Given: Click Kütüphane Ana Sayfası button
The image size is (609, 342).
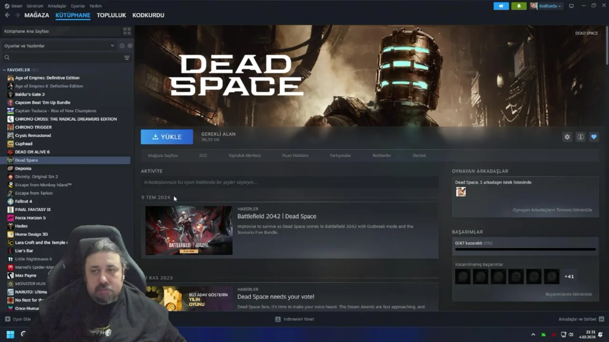Looking at the screenshot, I should [x=61, y=31].
